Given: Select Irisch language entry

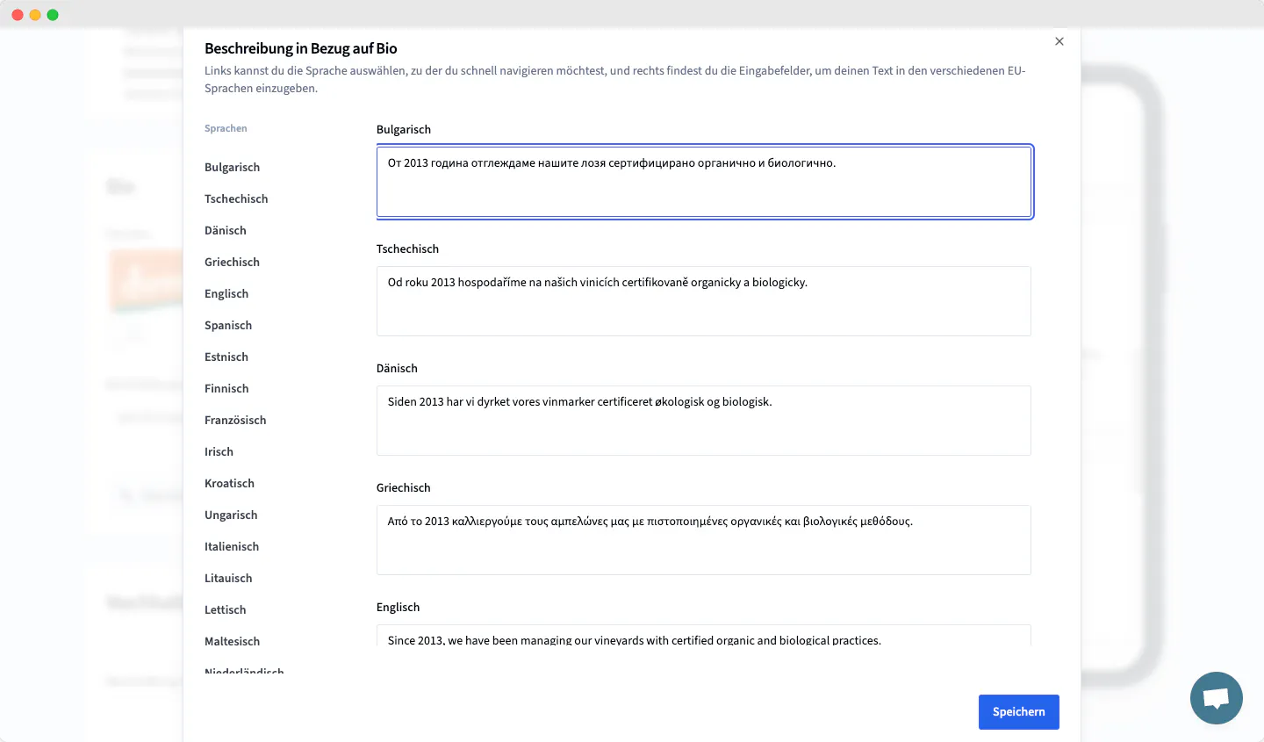Looking at the screenshot, I should pyautogui.click(x=219, y=451).
